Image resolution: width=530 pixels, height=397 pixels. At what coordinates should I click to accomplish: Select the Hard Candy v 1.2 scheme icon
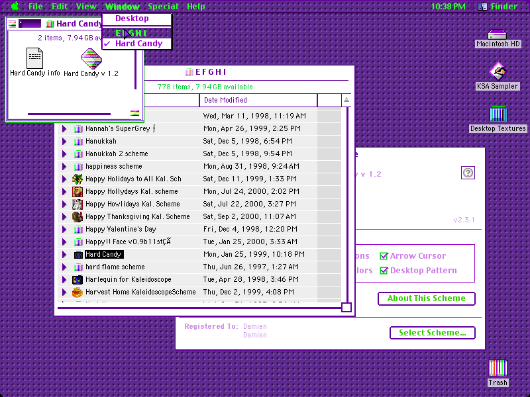(91, 58)
